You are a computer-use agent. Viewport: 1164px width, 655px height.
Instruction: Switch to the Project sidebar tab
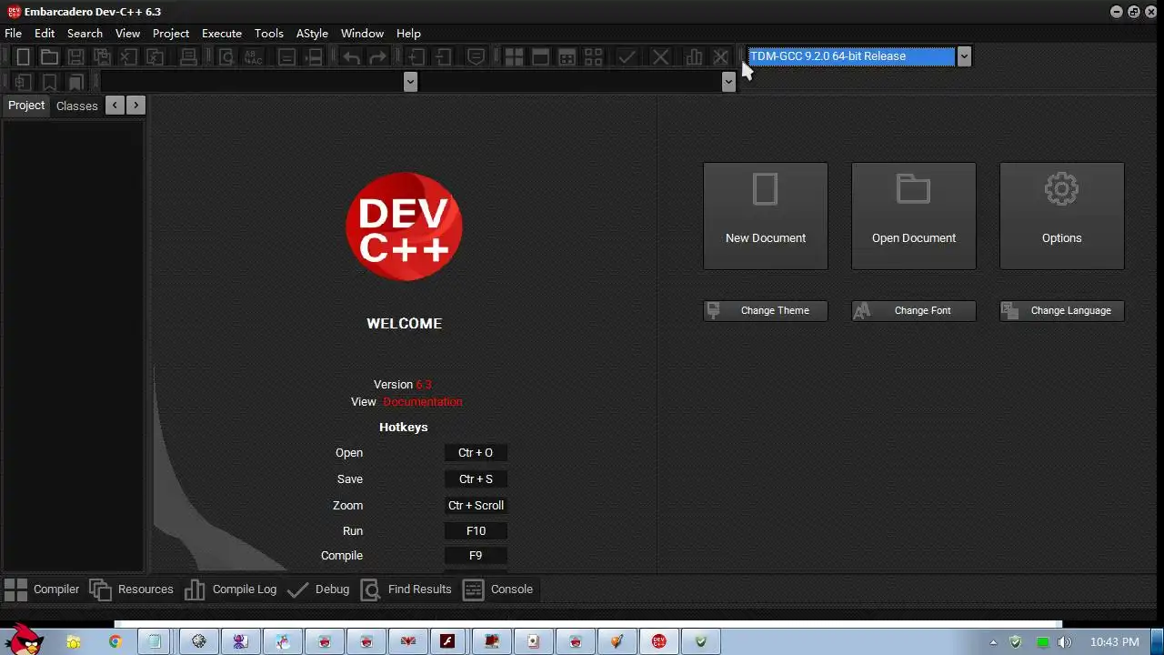[x=26, y=106]
